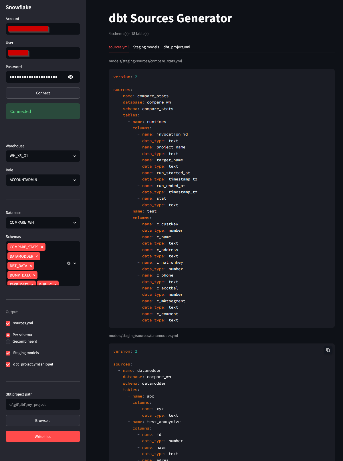Focus the Account input field
This screenshot has height=461, width=343.
tap(43, 29)
